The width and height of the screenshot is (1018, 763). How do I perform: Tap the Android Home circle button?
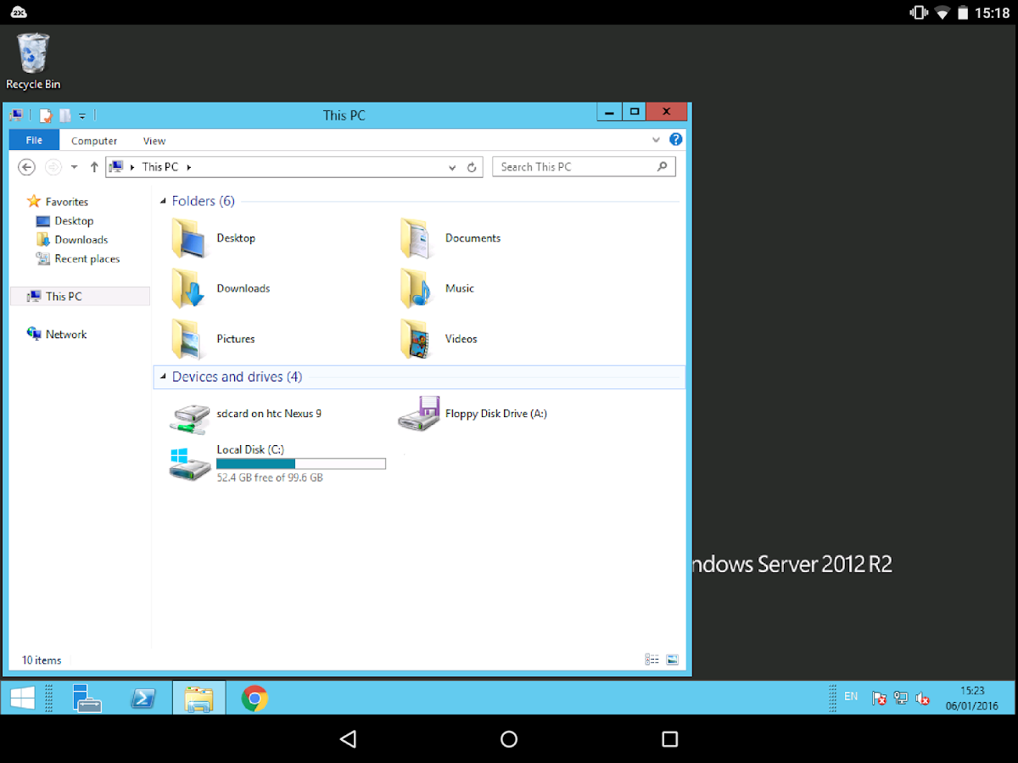pos(509,739)
